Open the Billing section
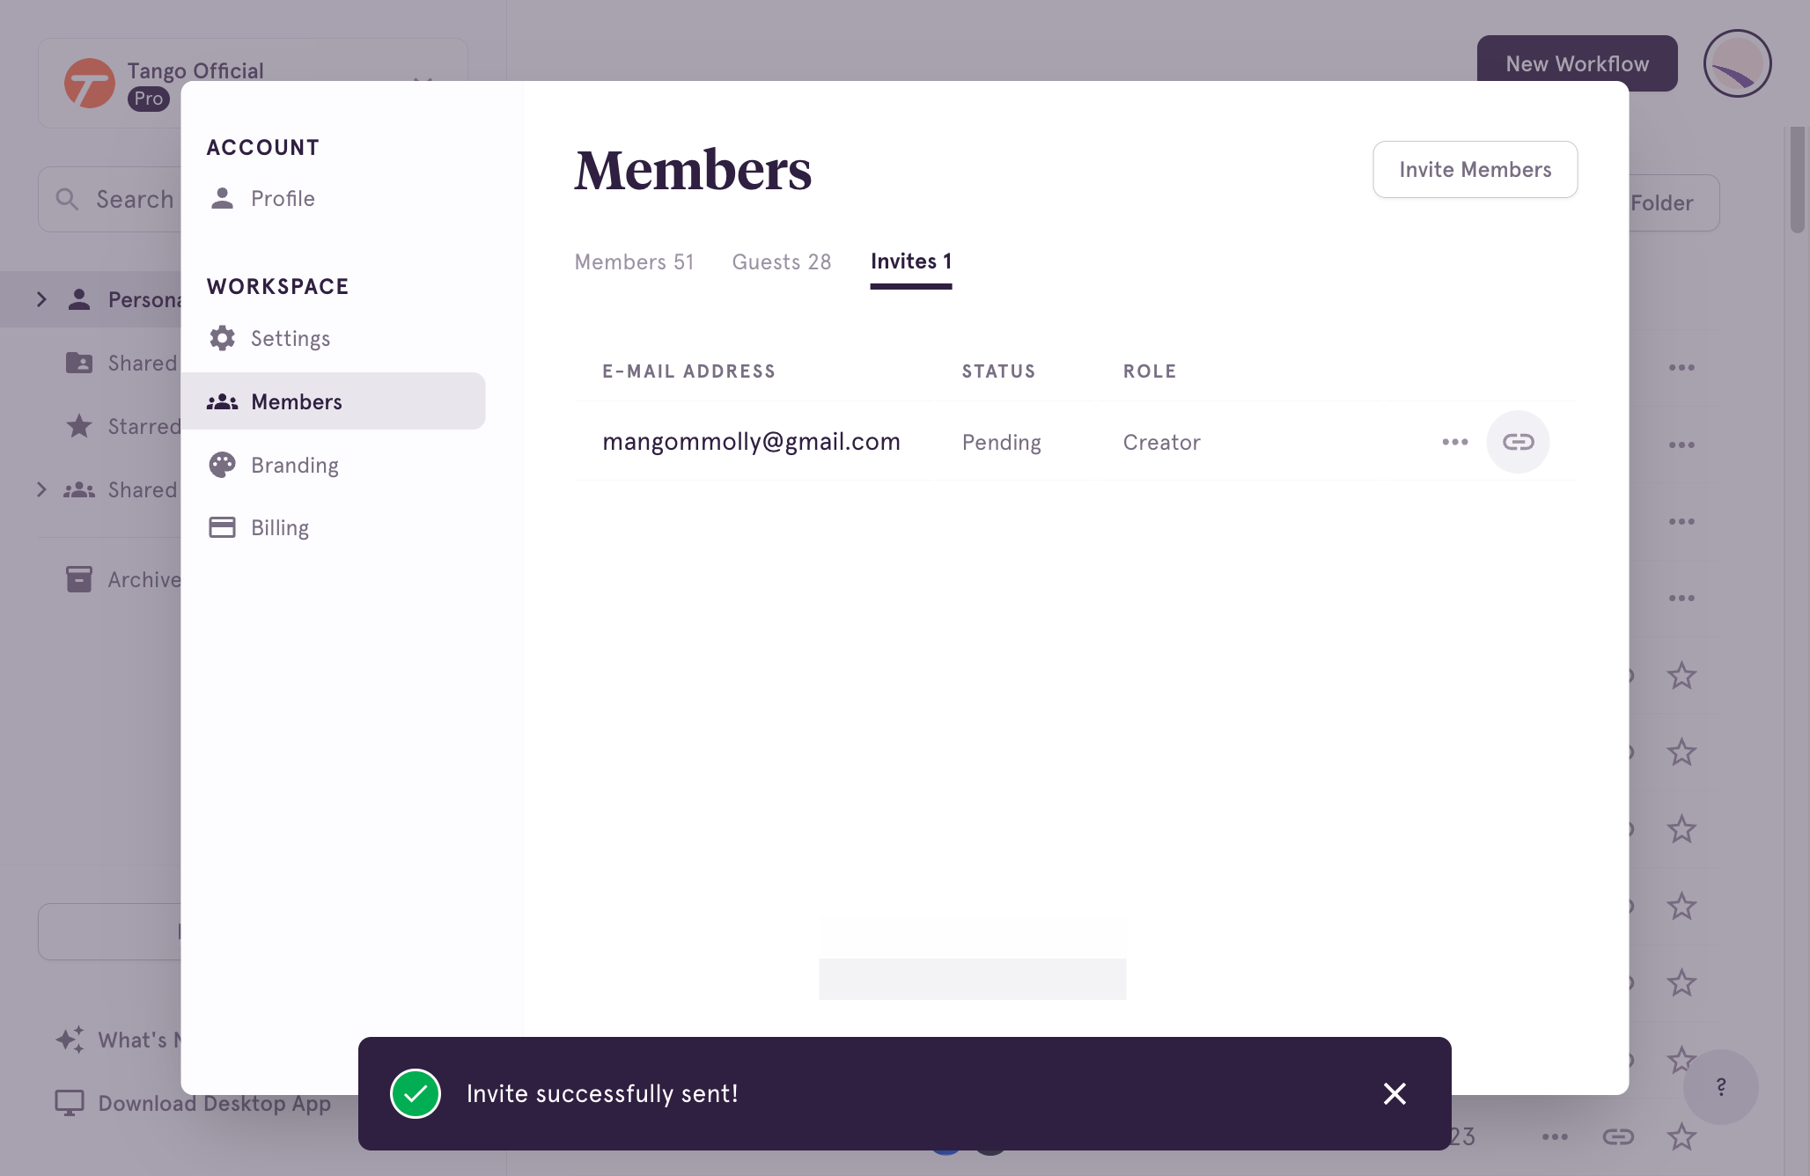 point(280,528)
